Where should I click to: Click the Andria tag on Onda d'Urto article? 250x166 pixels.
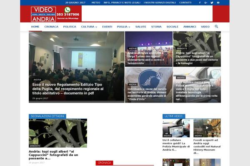coord(132,85)
